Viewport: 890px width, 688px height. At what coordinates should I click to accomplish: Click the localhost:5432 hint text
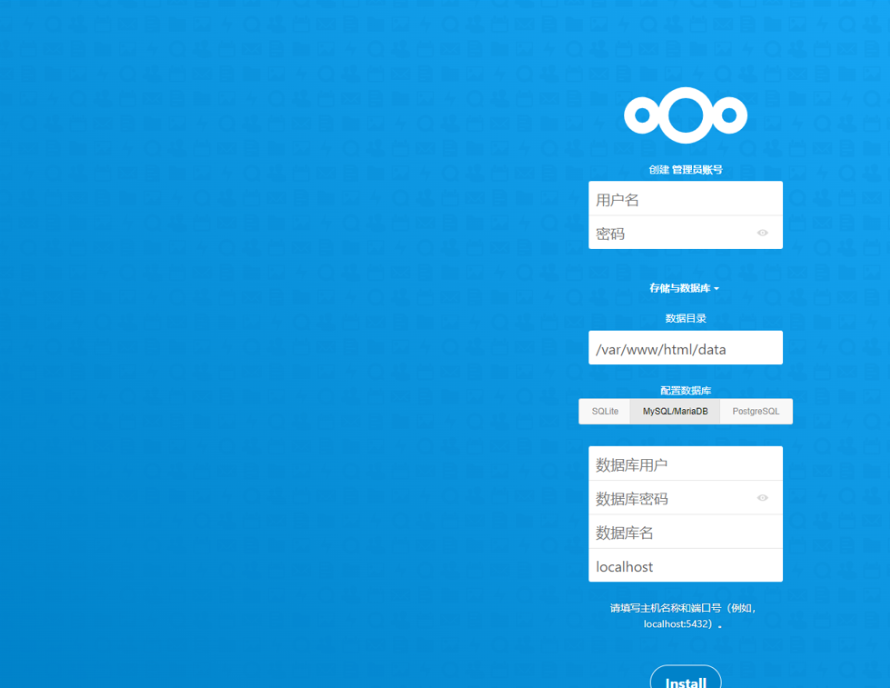pyautogui.click(x=683, y=616)
